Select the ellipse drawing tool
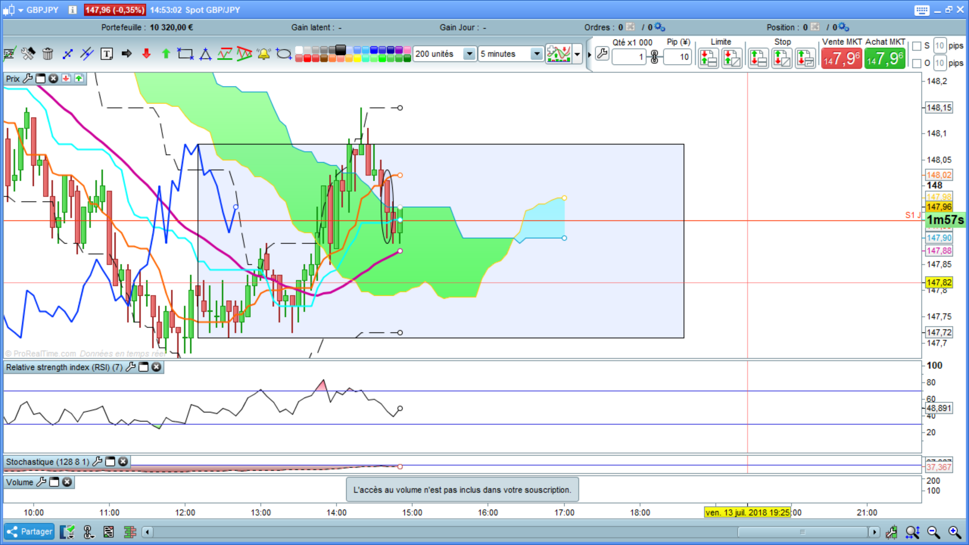Image resolution: width=969 pixels, height=545 pixels. point(284,53)
